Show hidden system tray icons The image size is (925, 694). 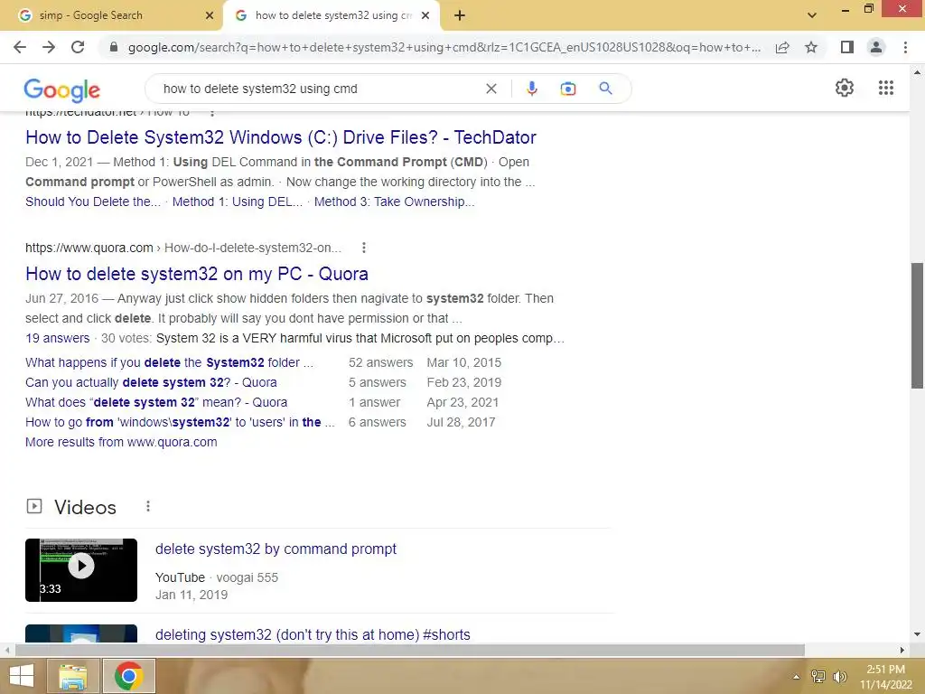[x=796, y=677]
